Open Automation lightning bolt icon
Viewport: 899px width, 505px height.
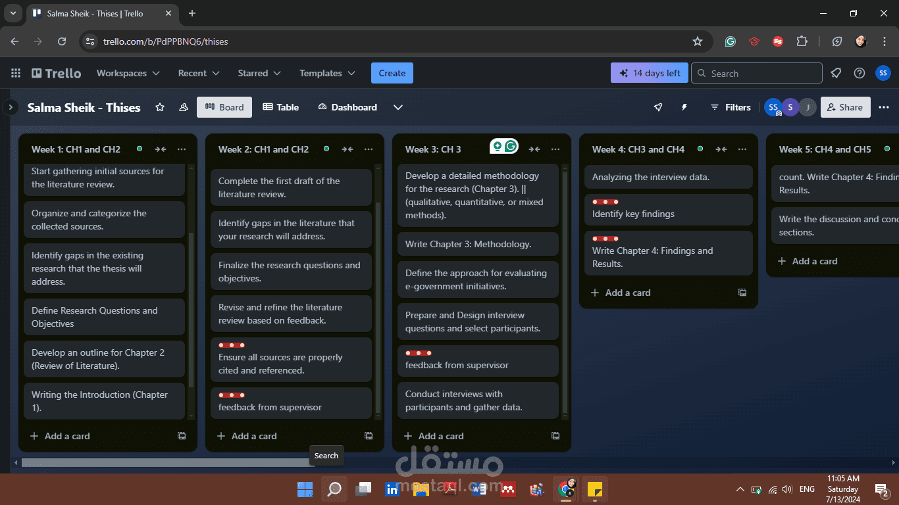[x=684, y=107]
